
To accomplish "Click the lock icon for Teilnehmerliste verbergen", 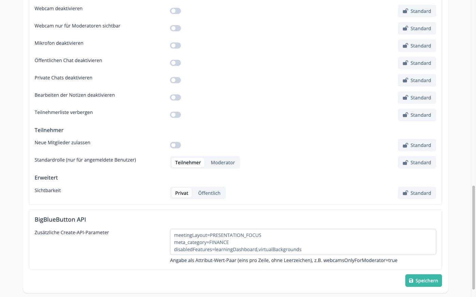I will (x=405, y=115).
